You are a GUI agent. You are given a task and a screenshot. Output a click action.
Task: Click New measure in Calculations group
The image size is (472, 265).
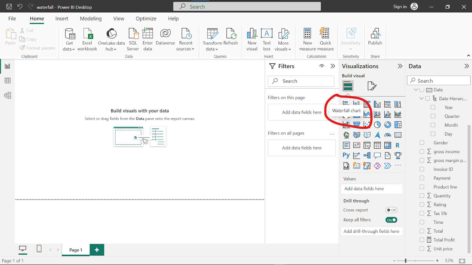307,39
